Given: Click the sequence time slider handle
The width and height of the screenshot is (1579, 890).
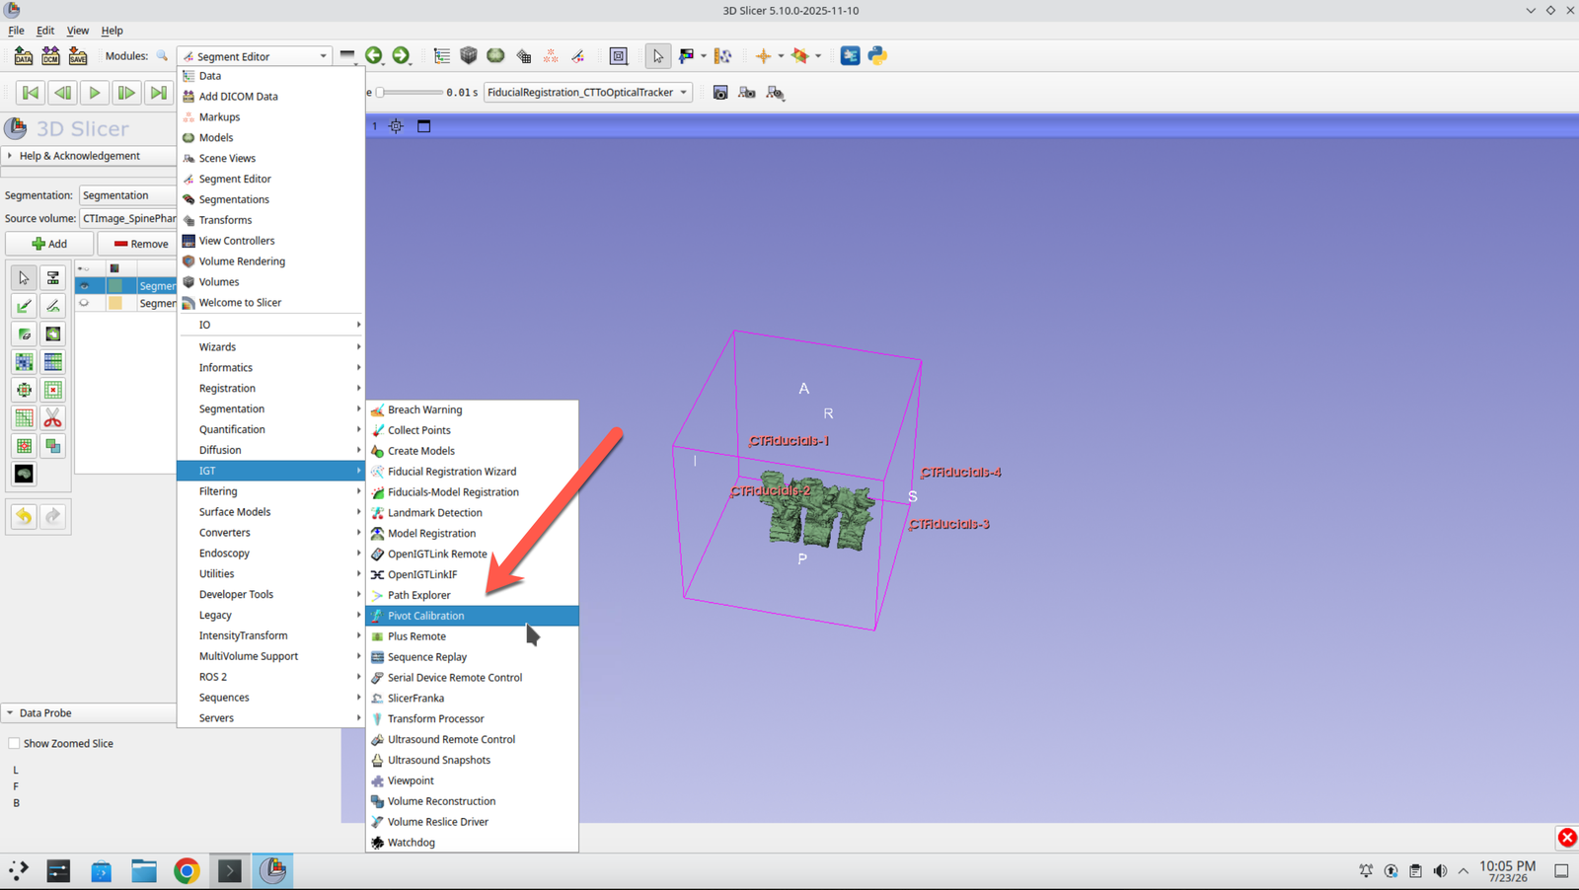Looking at the screenshot, I should 380,93.
